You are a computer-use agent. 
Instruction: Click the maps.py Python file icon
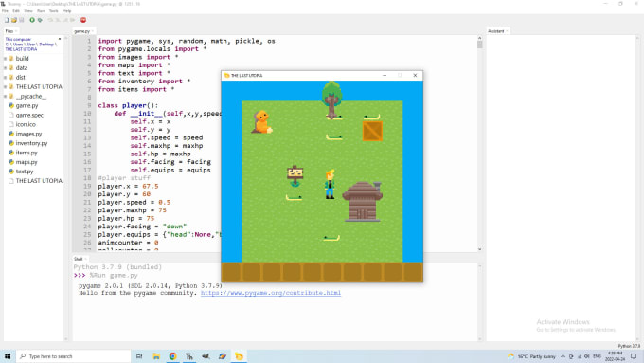tap(11, 162)
